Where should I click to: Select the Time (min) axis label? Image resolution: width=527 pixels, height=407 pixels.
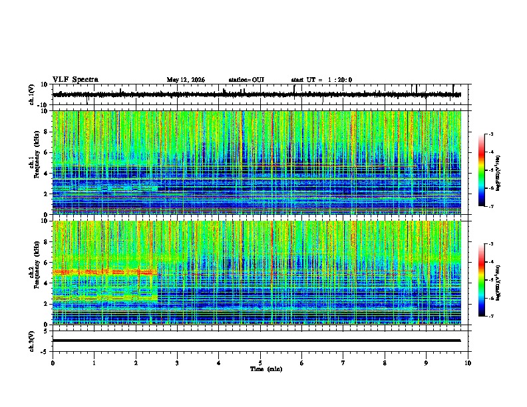(x=266, y=369)
